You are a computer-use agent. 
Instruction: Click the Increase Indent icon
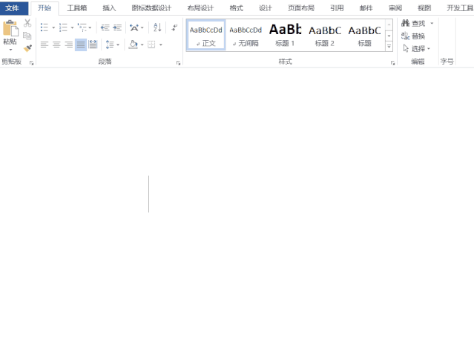click(x=117, y=27)
